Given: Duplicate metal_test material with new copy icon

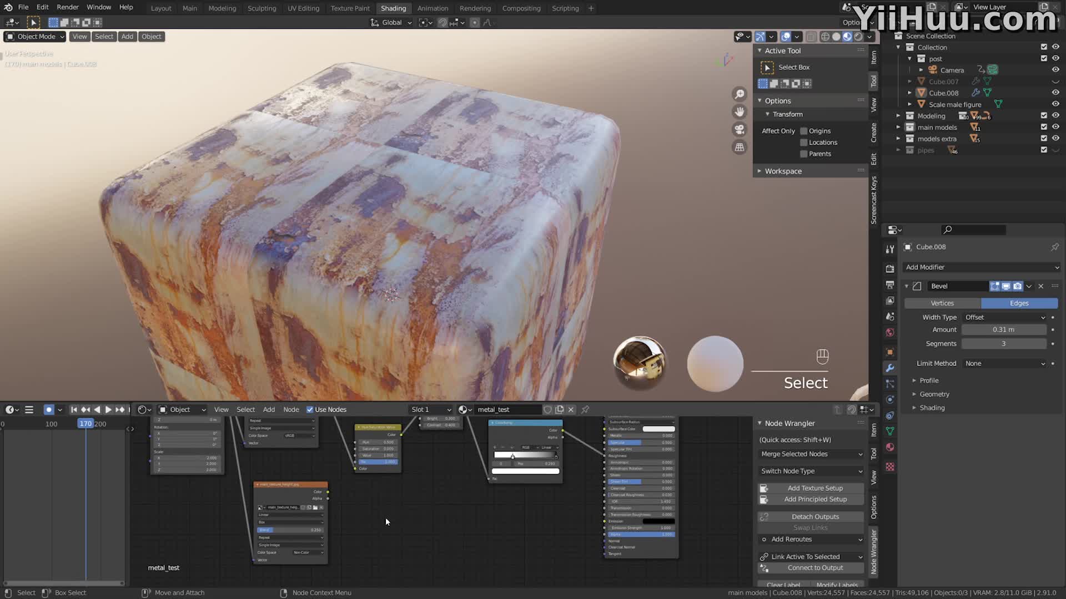Looking at the screenshot, I should coord(559,409).
